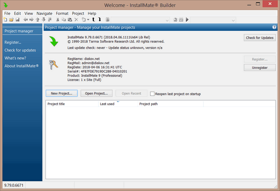280x191 pixels.
Task: Click the green arrow InstallMate logo
Action: [54, 41]
